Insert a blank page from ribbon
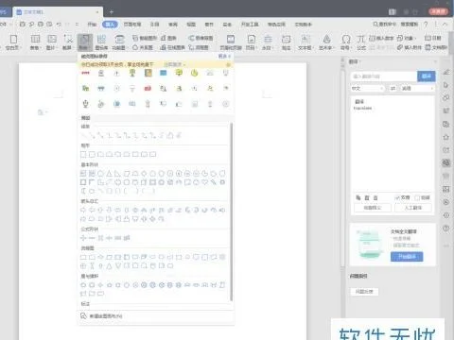This screenshot has width=454, height=340. click(x=13, y=42)
